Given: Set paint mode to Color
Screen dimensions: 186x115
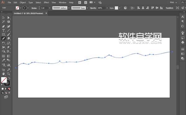Looking at the screenshot, I should (2, 89).
